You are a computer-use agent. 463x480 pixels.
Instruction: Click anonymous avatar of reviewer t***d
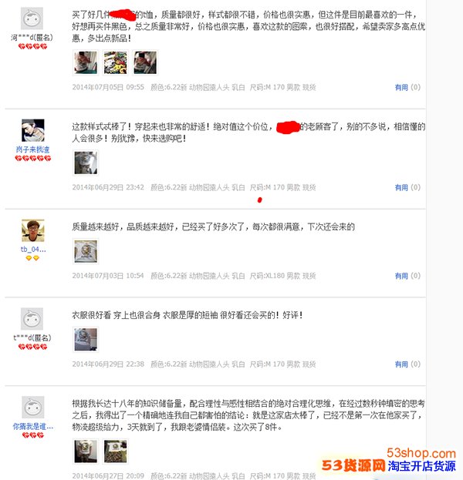[x=32, y=319]
